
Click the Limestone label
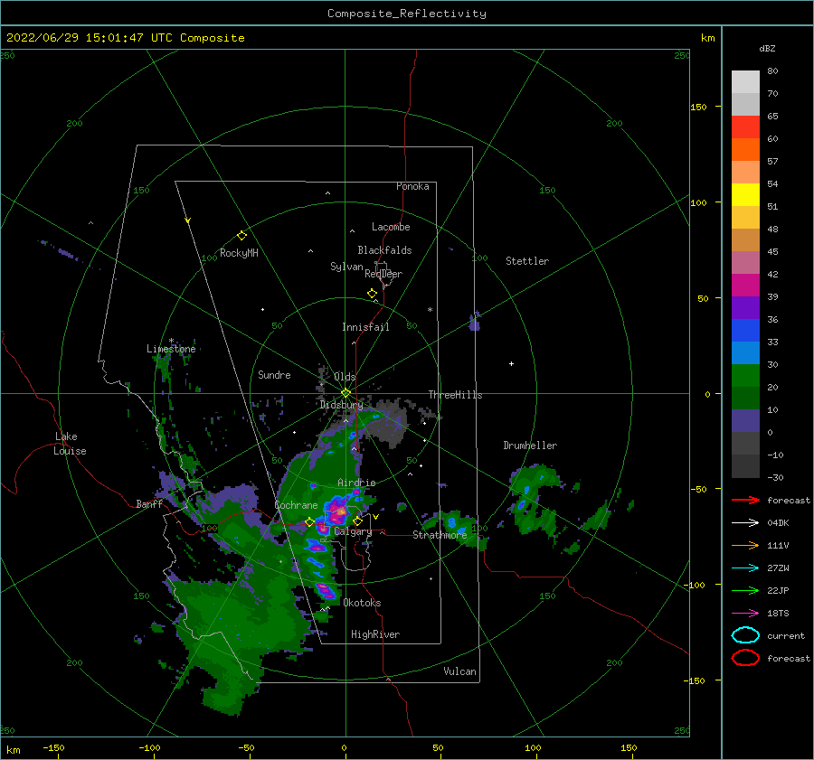[171, 349]
